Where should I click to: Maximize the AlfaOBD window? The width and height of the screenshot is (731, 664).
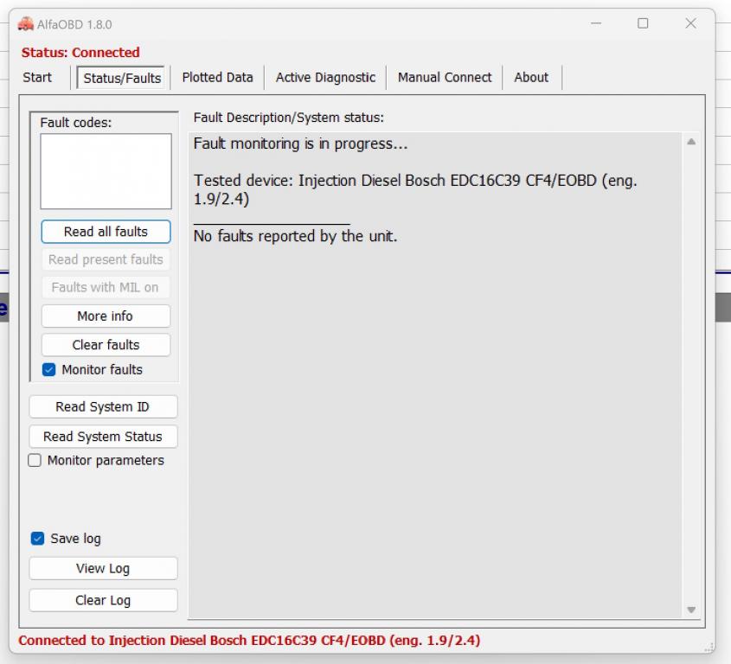coord(643,23)
